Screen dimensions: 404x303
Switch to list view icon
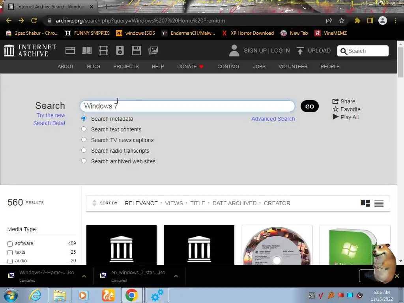[x=379, y=203]
